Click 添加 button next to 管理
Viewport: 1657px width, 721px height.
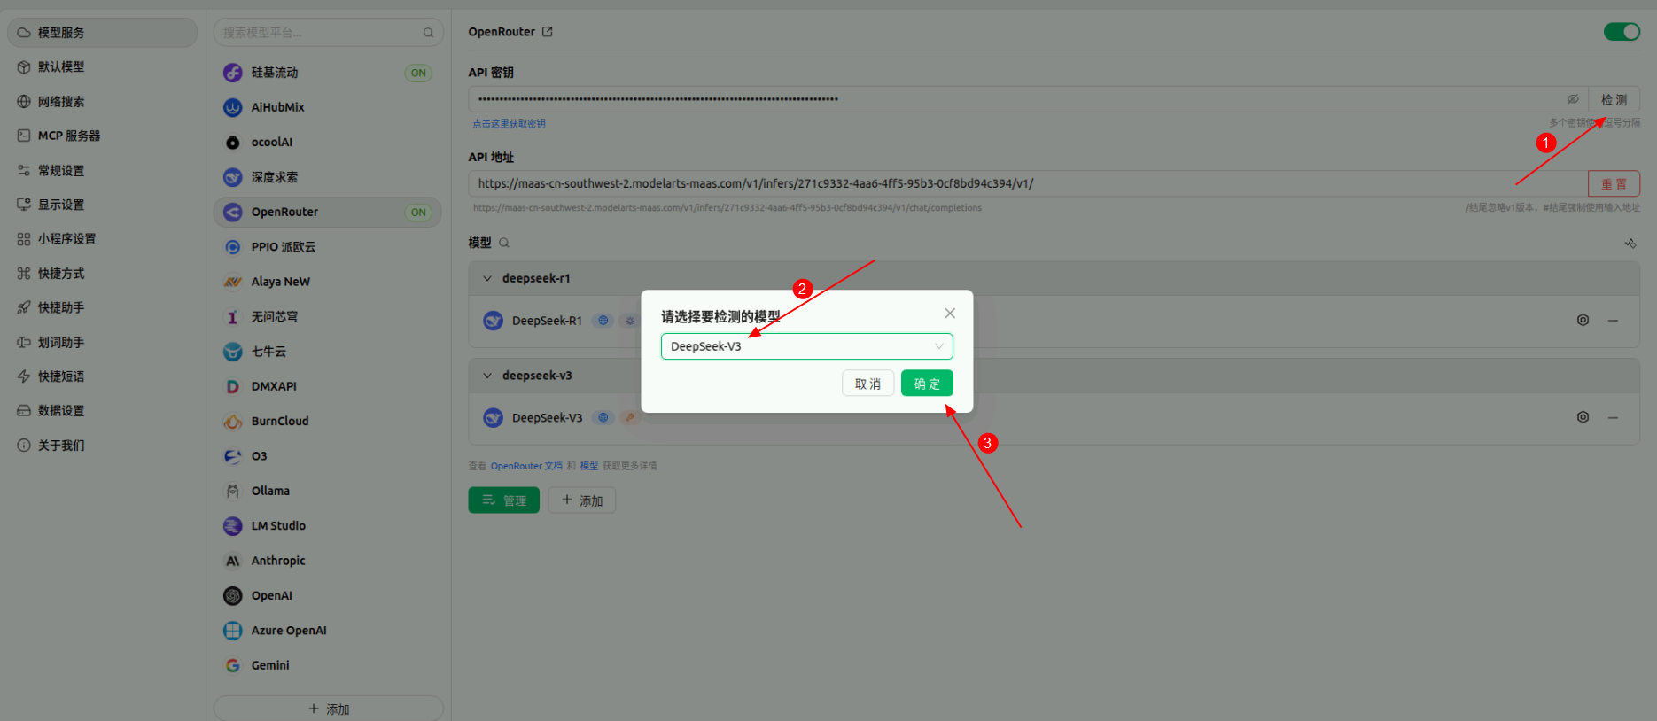tap(581, 500)
